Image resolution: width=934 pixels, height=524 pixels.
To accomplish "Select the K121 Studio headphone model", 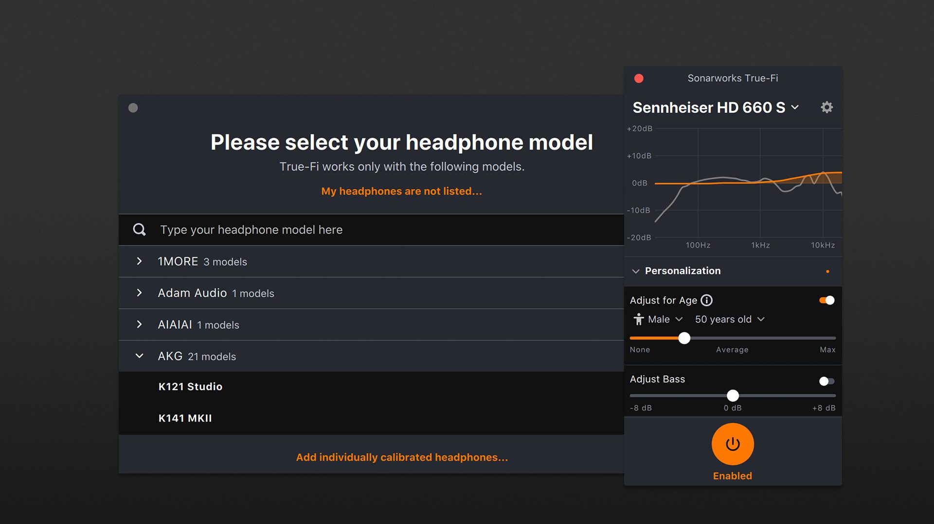I will pyautogui.click(x=190, y=387).
